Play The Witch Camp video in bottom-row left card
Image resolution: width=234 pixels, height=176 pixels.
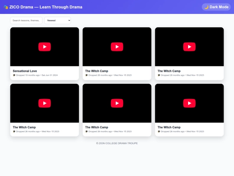pos(45,103)
